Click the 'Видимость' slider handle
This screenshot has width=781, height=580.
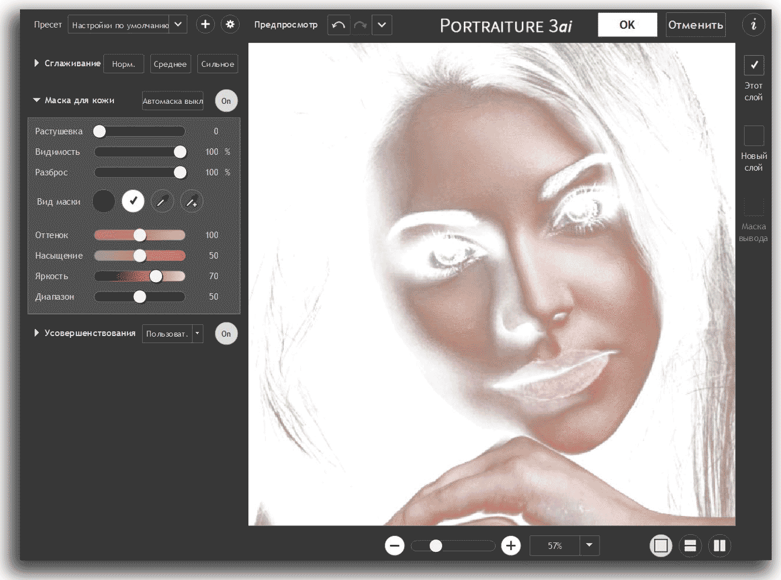click(x=180, y=152)
